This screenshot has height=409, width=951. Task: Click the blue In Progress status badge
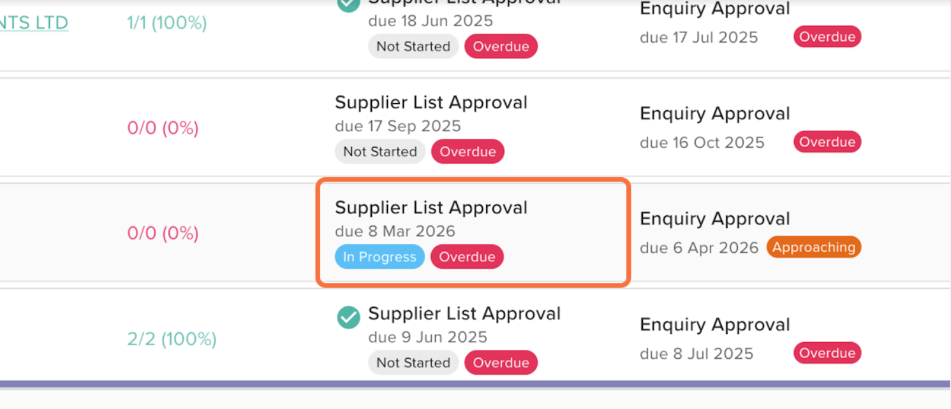380,257
